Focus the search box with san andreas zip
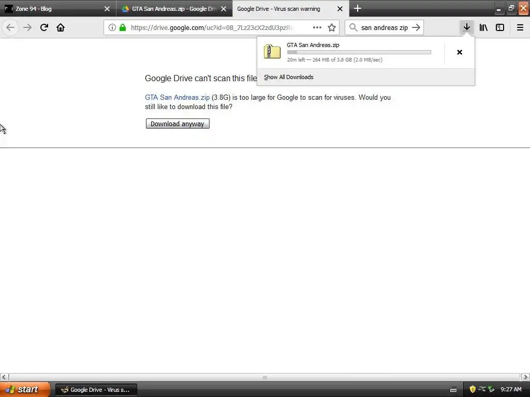This screenshot has width=530, height=397. coord(385,27)
